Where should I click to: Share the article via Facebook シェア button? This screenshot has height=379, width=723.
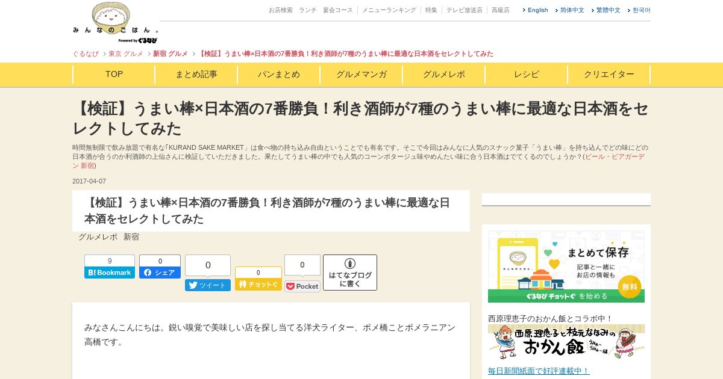click(160, 273)
